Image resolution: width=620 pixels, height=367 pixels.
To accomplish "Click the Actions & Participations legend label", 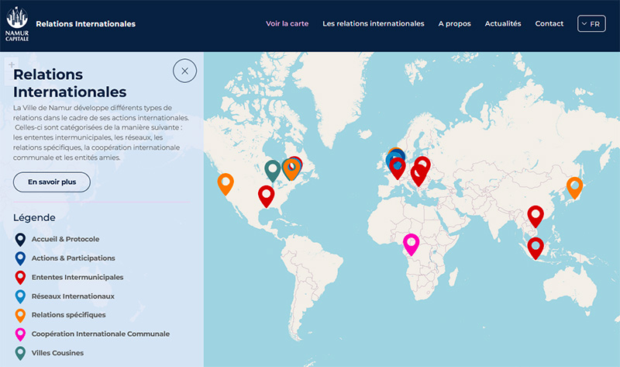I will click(73, 258).
